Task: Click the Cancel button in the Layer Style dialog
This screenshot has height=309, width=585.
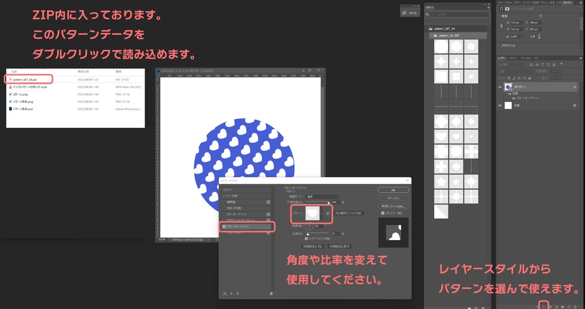Action: (x=393, y=198)
